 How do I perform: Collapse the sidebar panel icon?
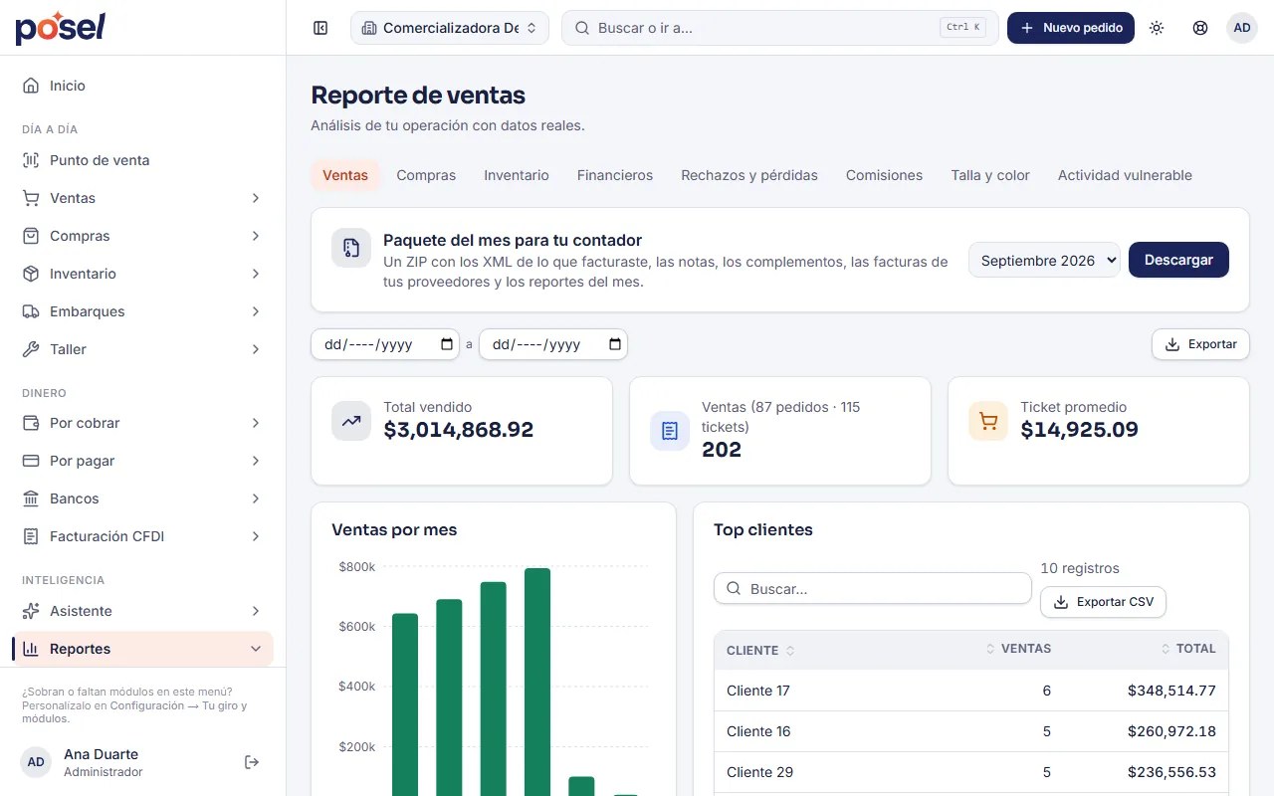[x=320, y=28]
